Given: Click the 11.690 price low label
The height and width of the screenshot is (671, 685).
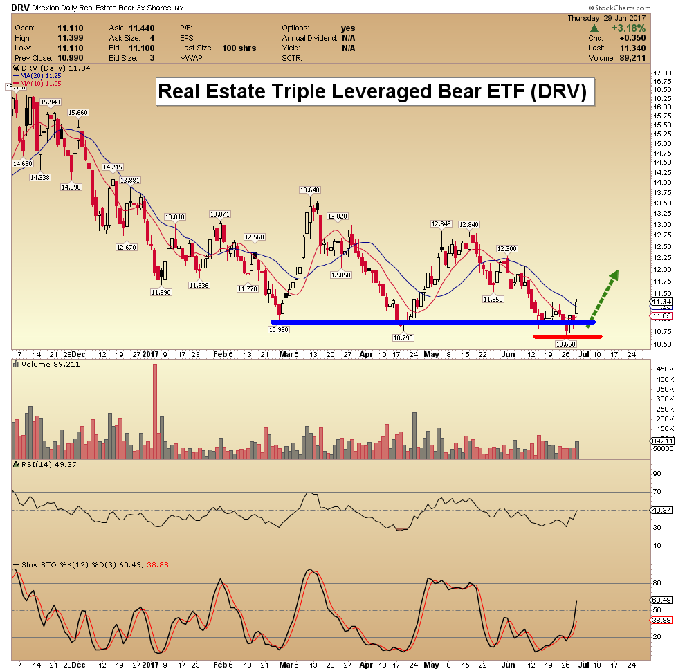Looking at the screenshot, I should pos(161,292).
